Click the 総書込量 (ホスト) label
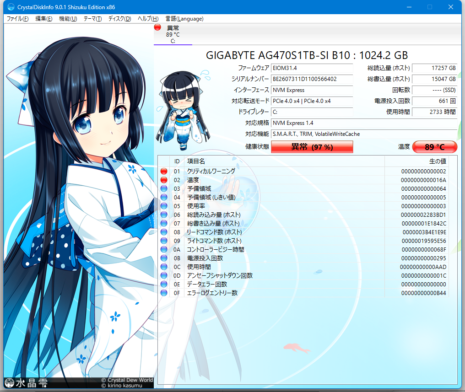Screen dimensions: 465x392 tap(389, 79)
